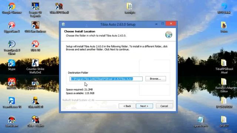Cancel the Tibia Auto setup
The image size is (237, 133).
pos(164,106)
